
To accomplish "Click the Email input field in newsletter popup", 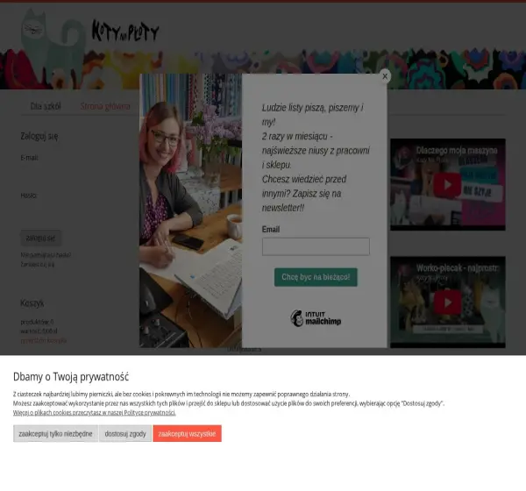I will click(316, 246).
